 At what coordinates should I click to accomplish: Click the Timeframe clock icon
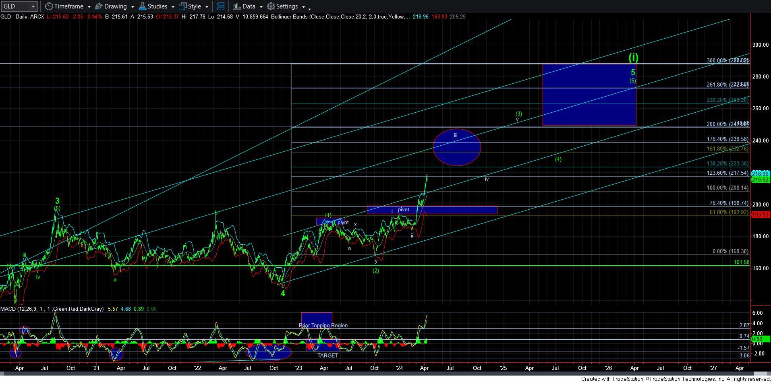tap(49, 6)
